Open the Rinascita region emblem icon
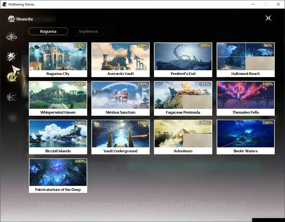The height and width of the screenshot is (222, 285). pyautogui.click(x=11, y=19)
